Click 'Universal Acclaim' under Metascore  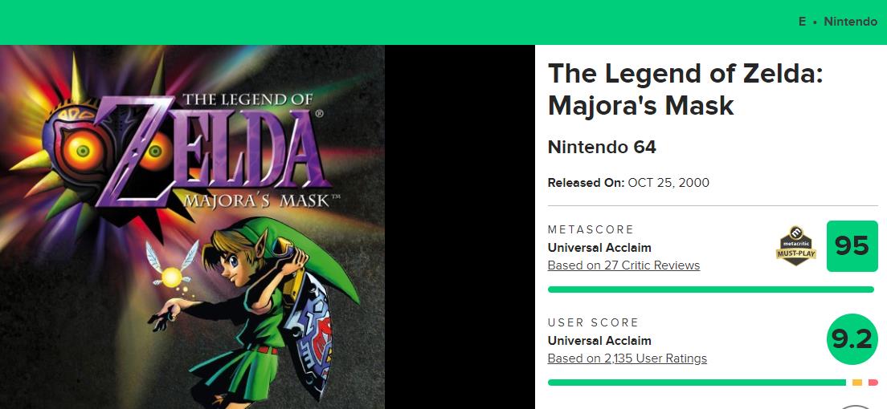click(599, 248)
